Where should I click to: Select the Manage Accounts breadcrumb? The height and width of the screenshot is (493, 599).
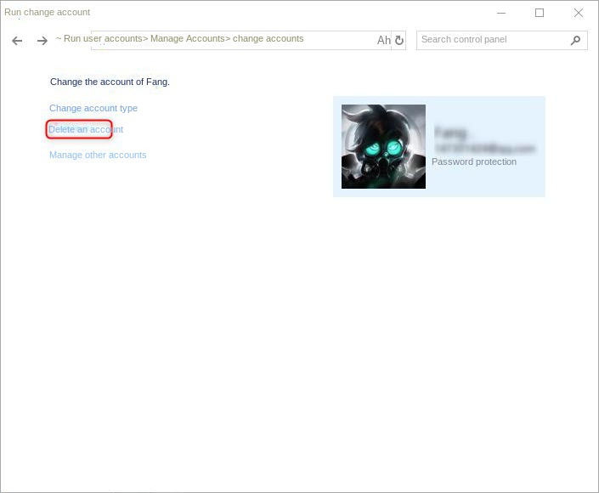click(x=187, y=38)
